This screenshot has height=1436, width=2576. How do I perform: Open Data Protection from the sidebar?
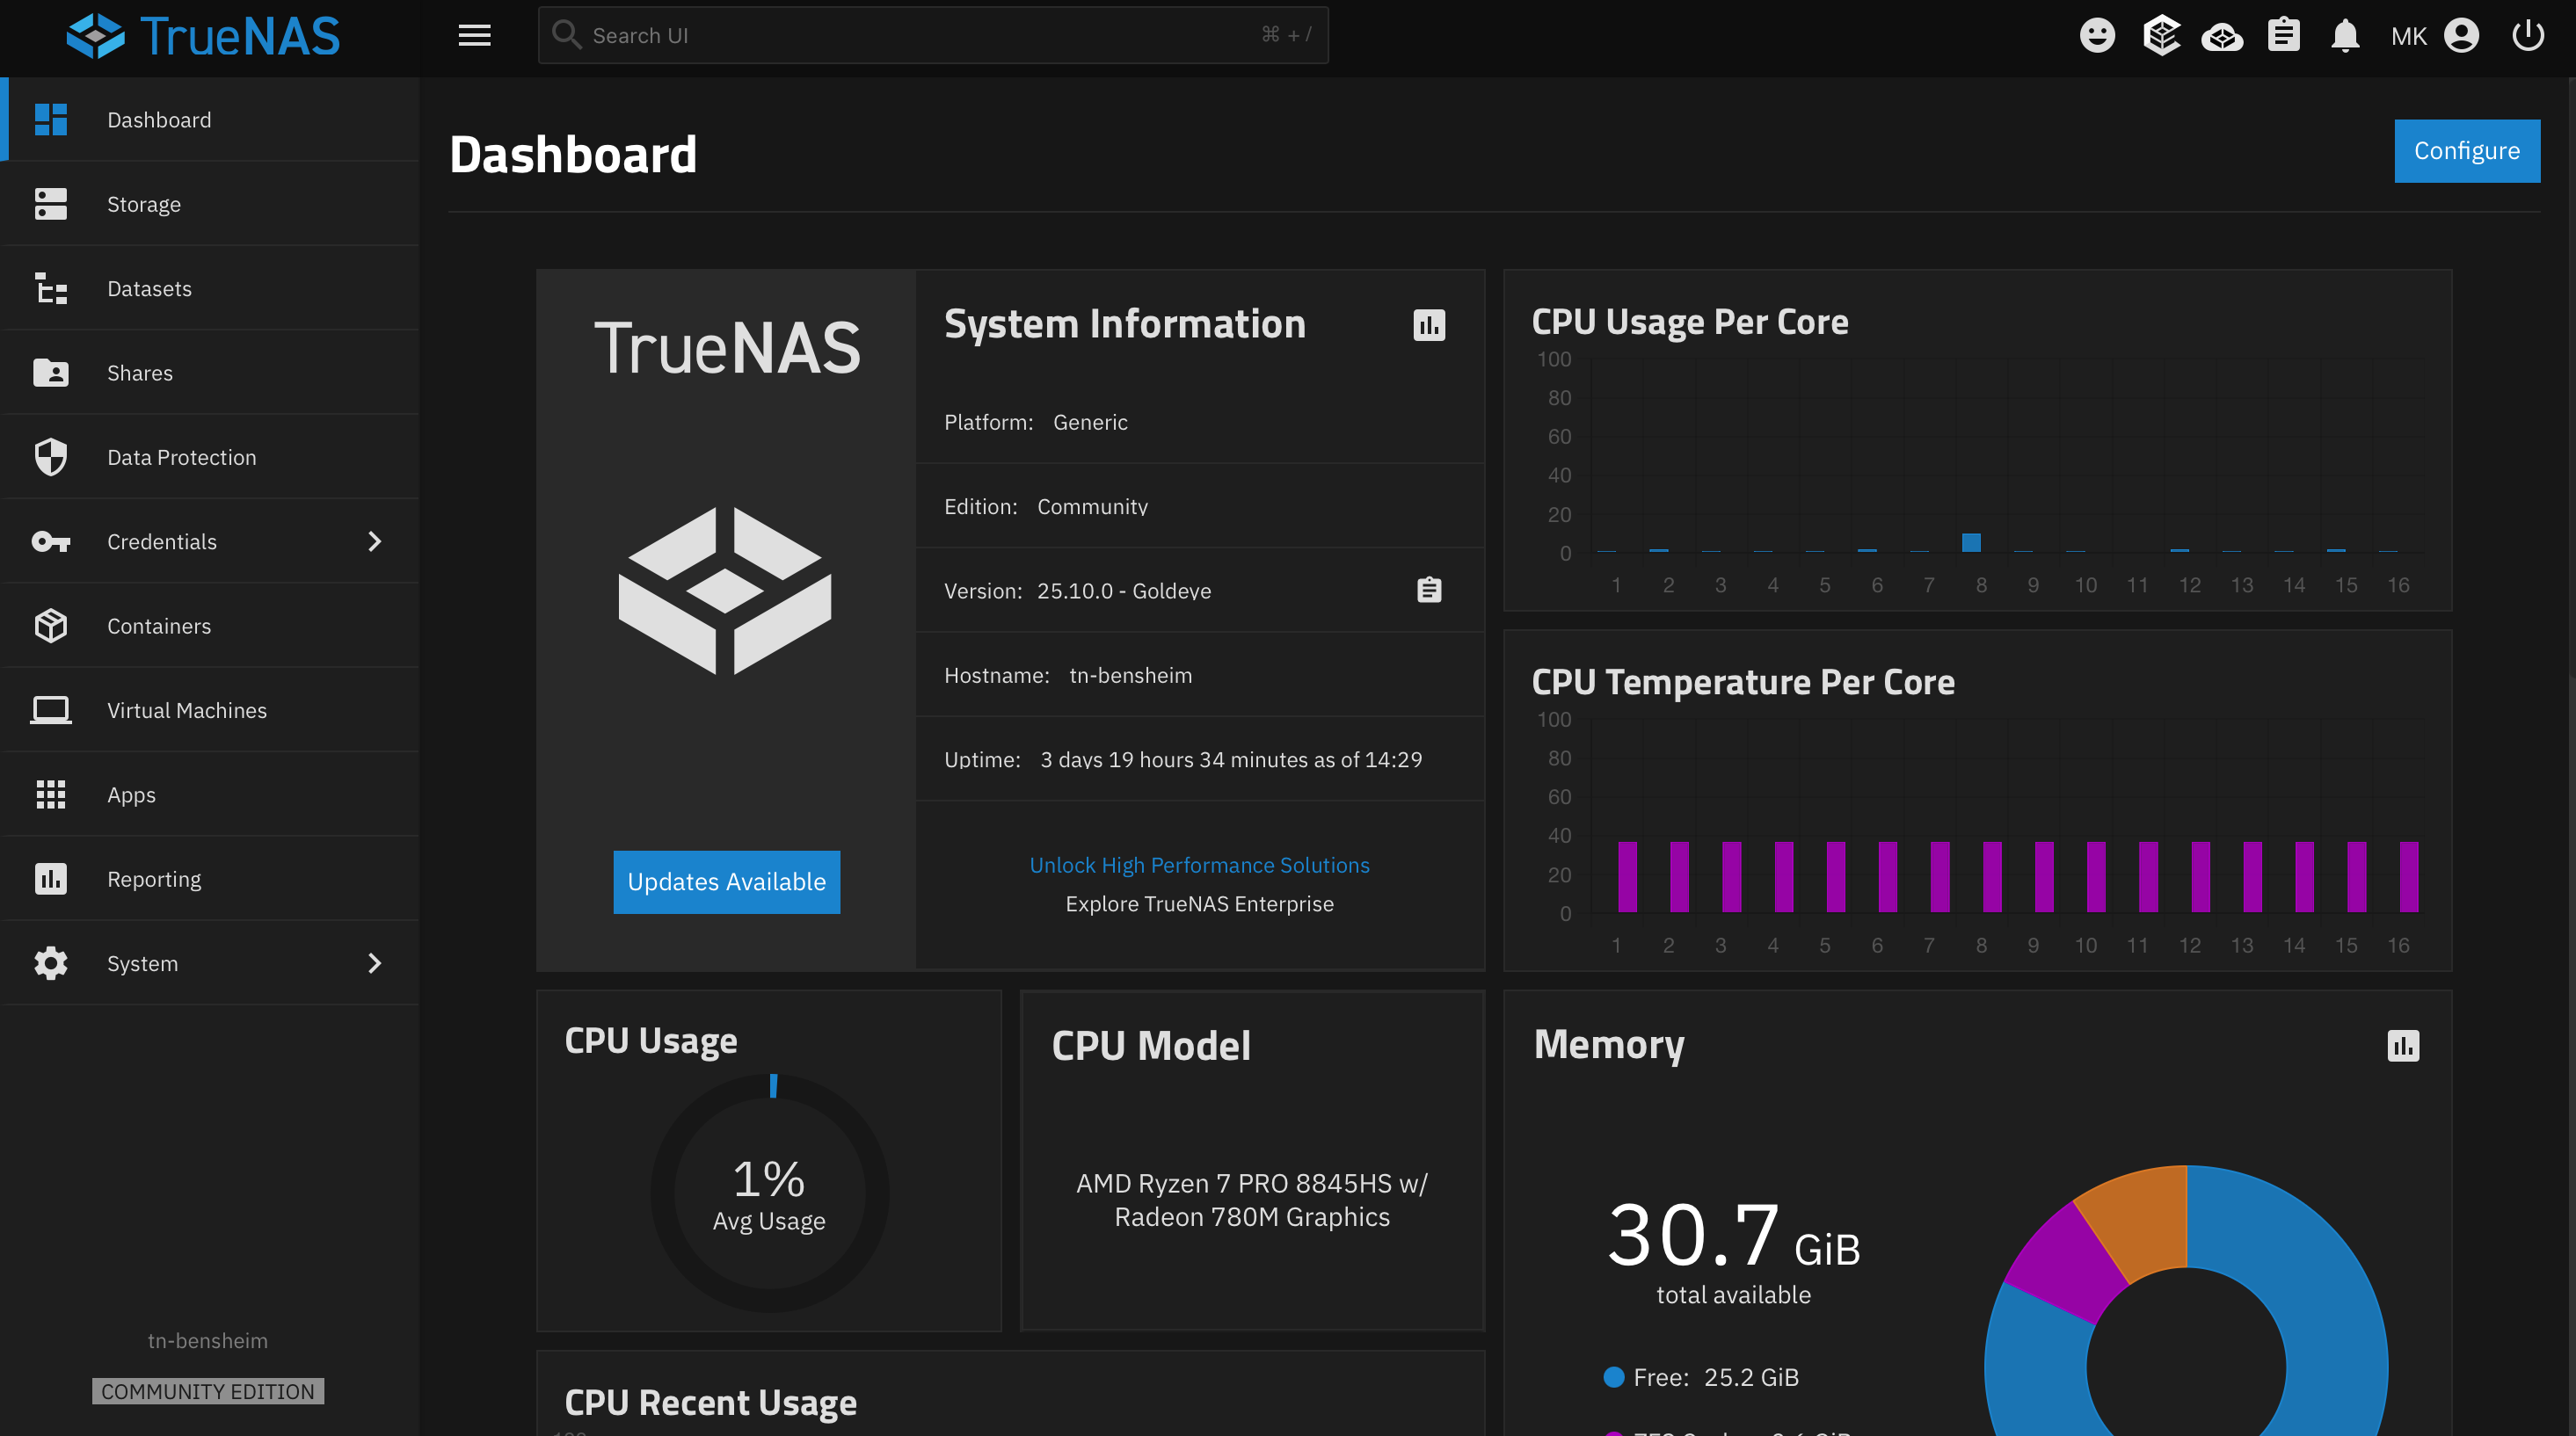(181, 457)
